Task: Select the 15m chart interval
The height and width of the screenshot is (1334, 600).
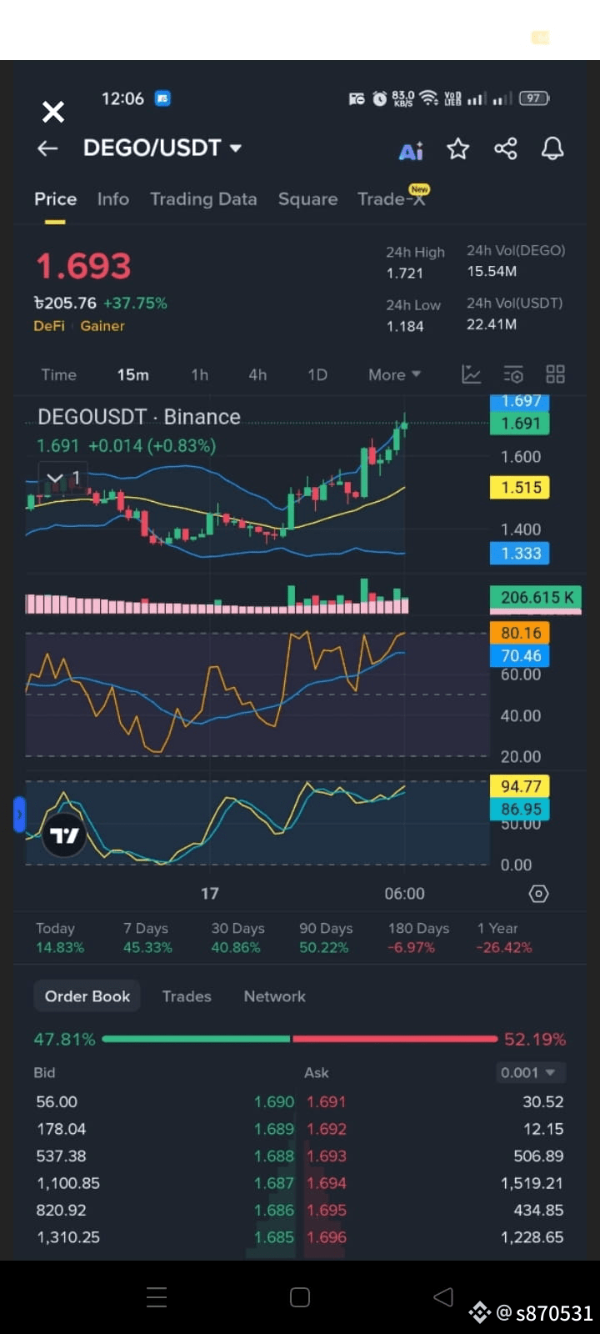Action: pyautogui.click(x=132, y=375)
